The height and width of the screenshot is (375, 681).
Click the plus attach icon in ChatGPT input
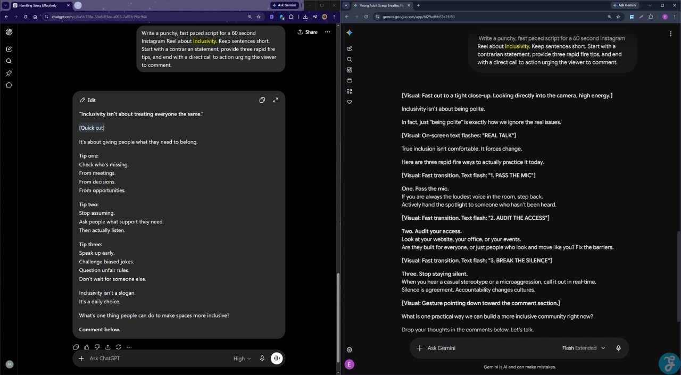81,359
